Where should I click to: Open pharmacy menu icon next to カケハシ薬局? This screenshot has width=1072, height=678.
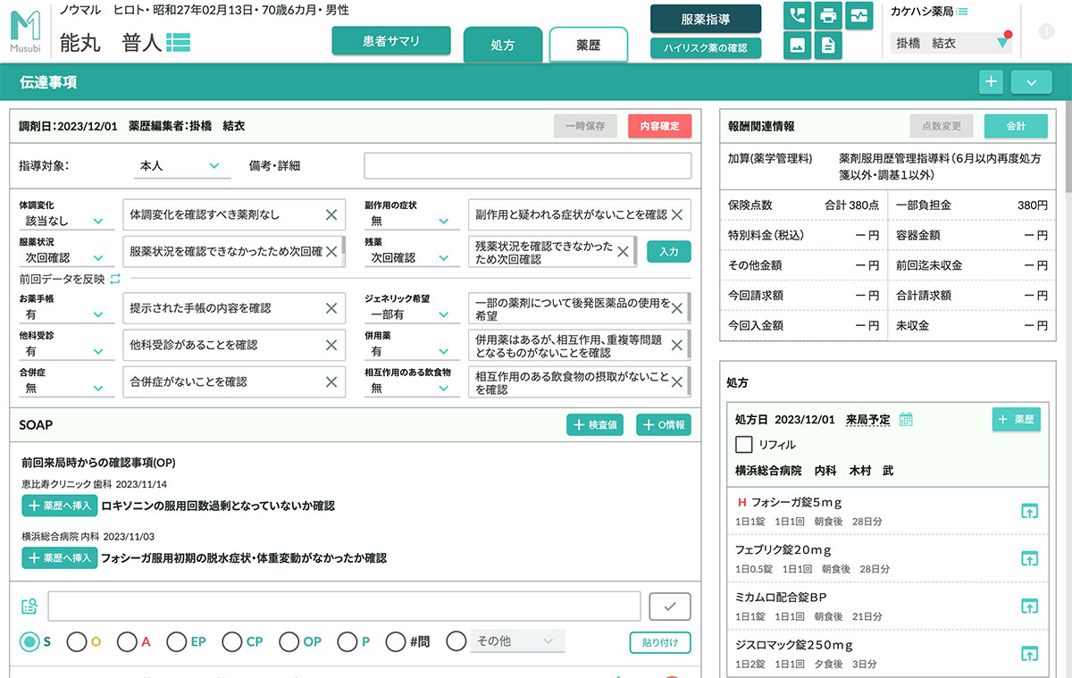tap(962, 12)
